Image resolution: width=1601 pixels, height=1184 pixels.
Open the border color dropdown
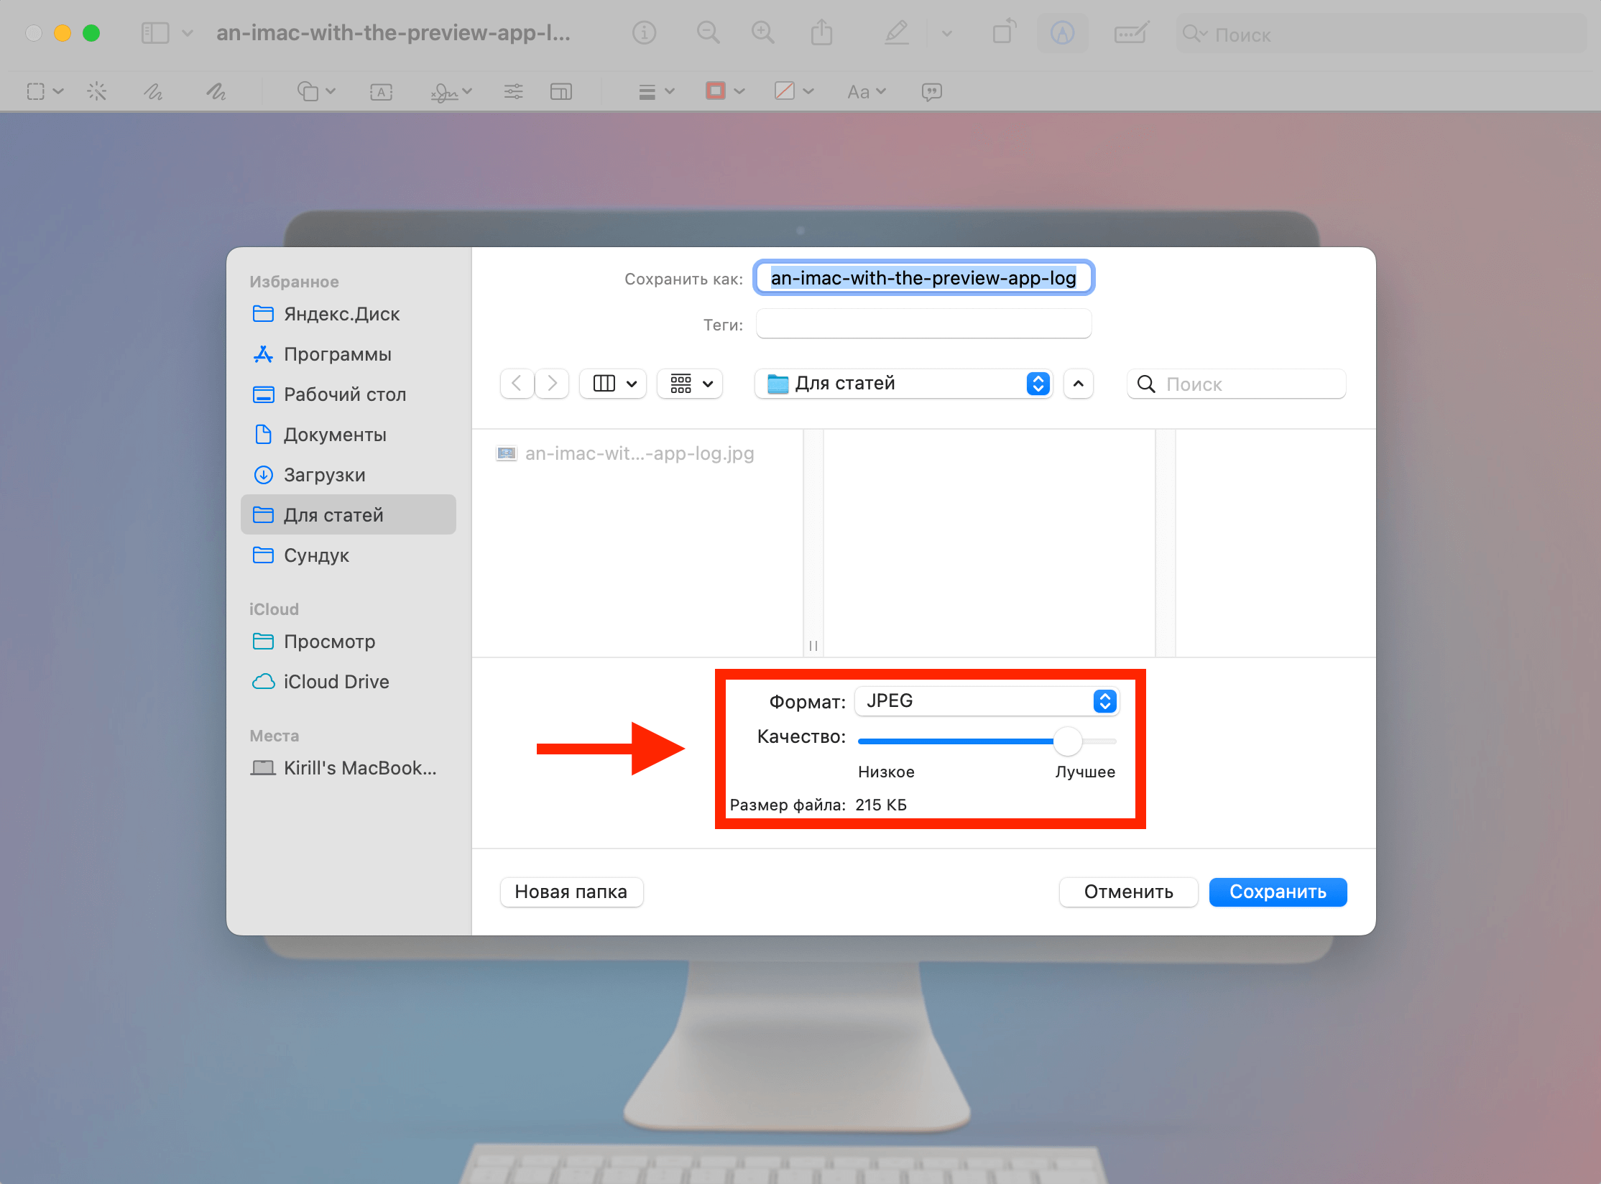coord(724,91)
